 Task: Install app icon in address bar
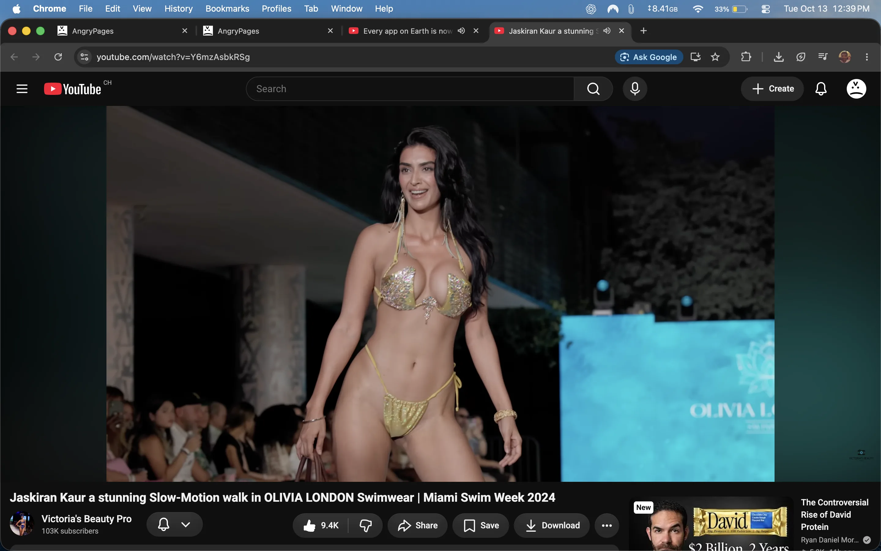(x=695, y=57)
